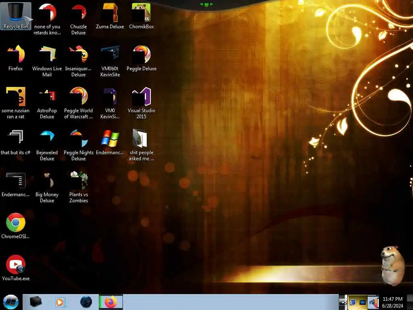
Task: Select the Recycle Bin desktop icon
Action: click(16, 16)
